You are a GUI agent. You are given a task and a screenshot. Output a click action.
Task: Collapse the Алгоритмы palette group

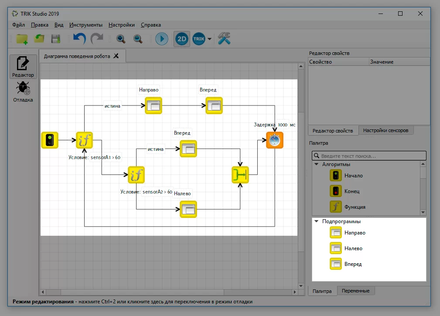317,164
